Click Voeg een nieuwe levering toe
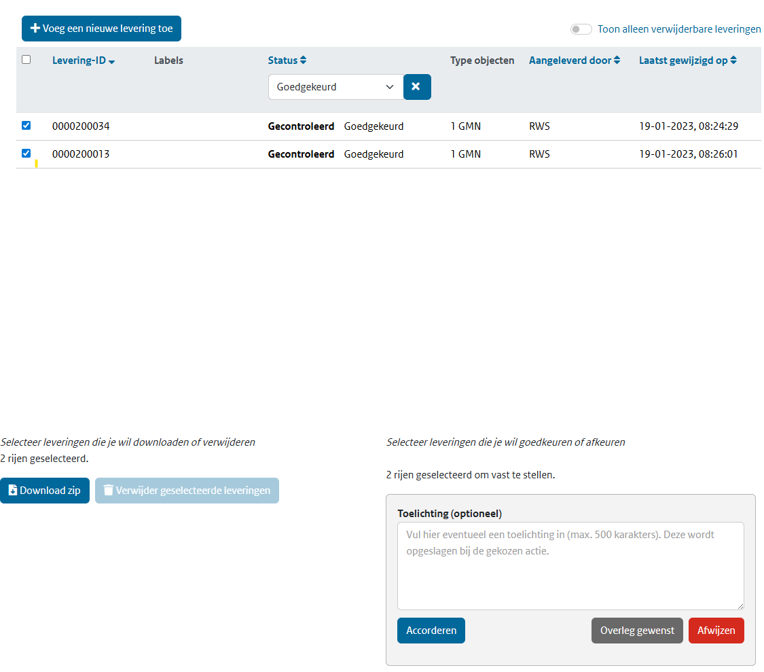Viewport: 764px width, 672px height. (101, 29)
